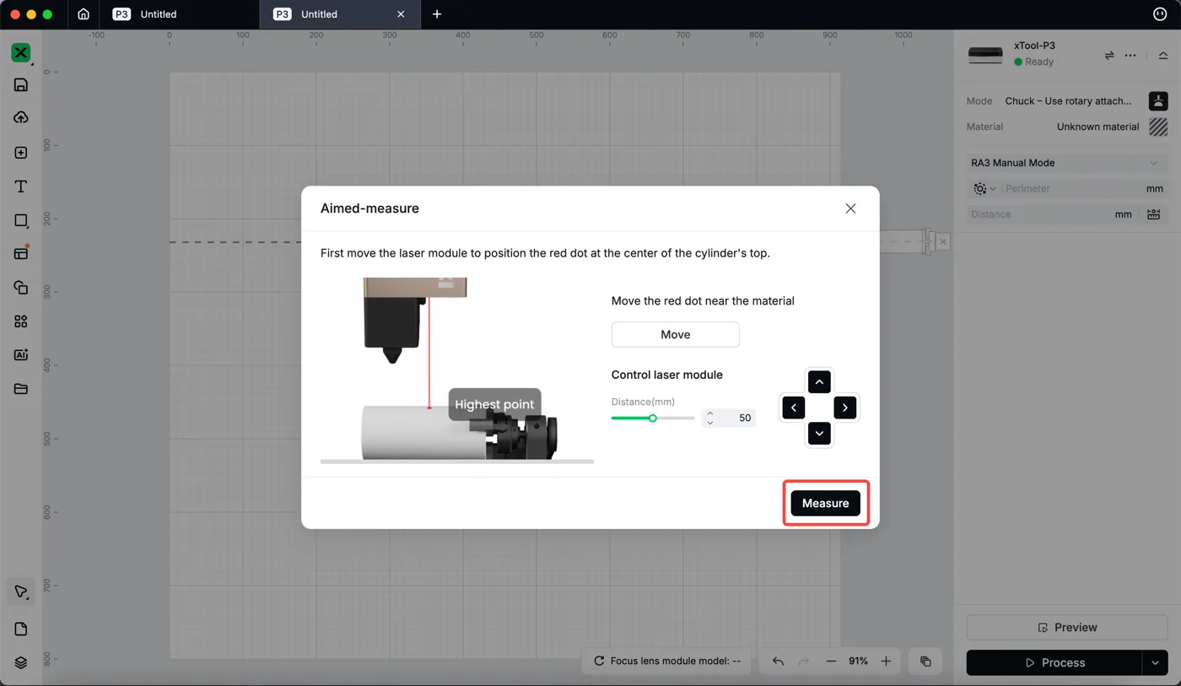Open the folder icon in sidebar
This screenshot has width=1181, height=686.
[x=21, y=389]
